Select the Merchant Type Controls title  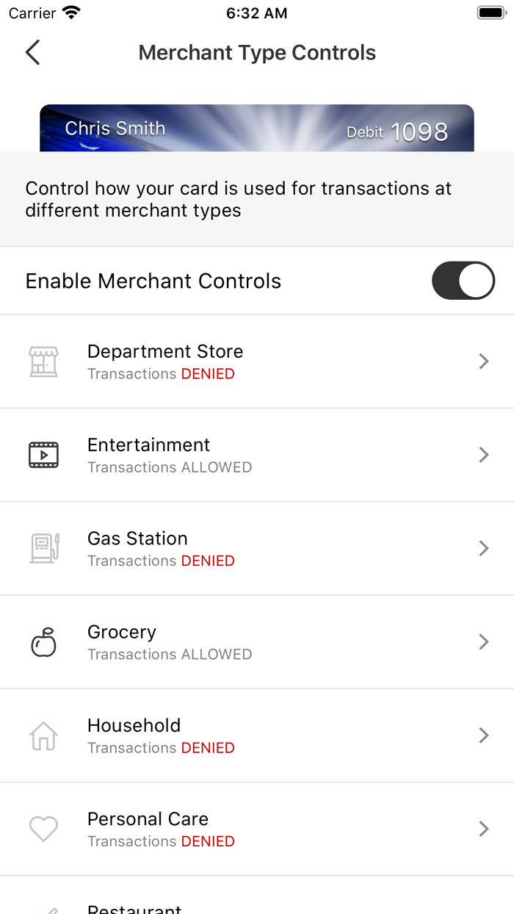tap(257, 53)
